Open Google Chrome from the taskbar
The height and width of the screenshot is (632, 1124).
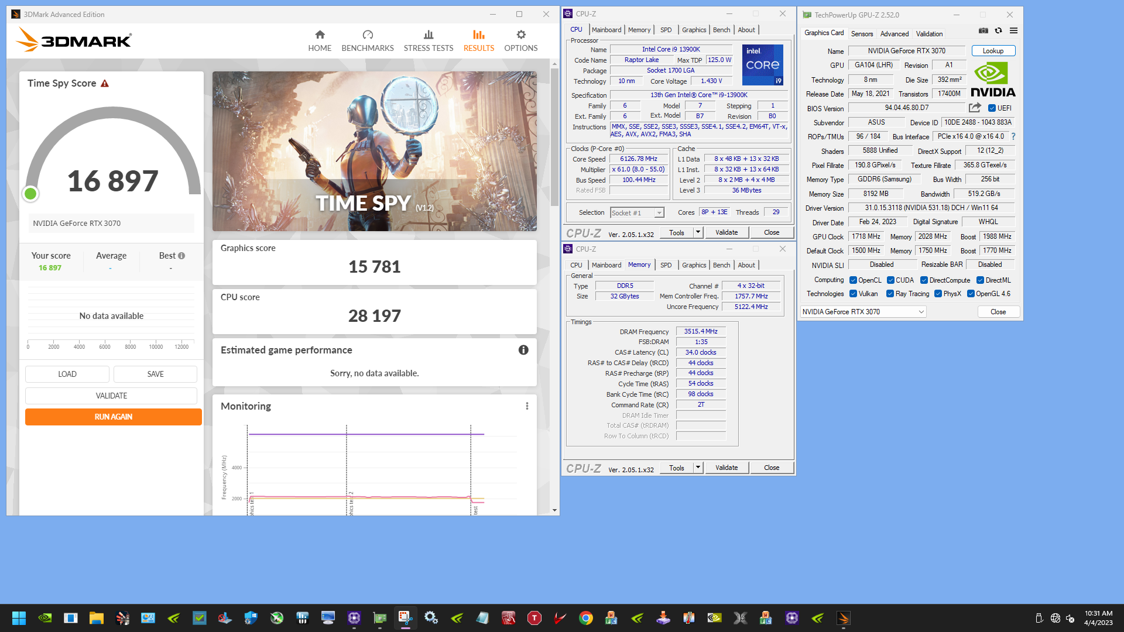point(586,618)
